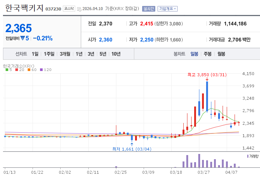Click the 전일 value 2,370

click(x=105, y=24)
